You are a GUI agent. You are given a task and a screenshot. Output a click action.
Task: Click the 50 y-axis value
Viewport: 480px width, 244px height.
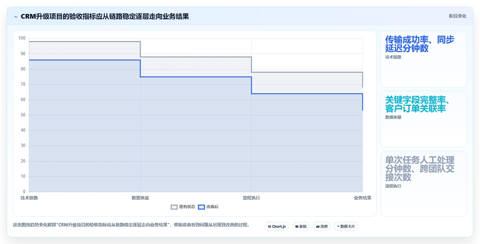pos(23,115)
